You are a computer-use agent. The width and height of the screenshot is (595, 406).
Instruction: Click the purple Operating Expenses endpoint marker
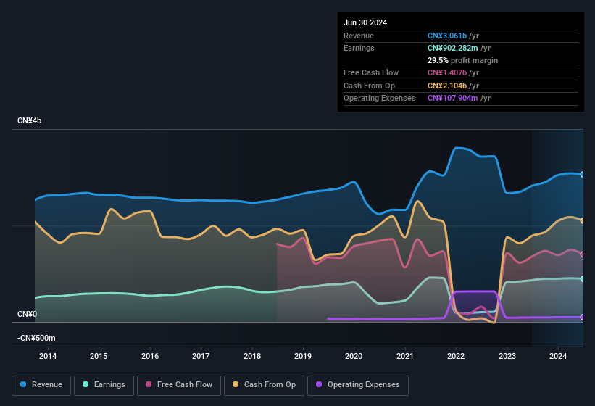(x=583, y=318)
